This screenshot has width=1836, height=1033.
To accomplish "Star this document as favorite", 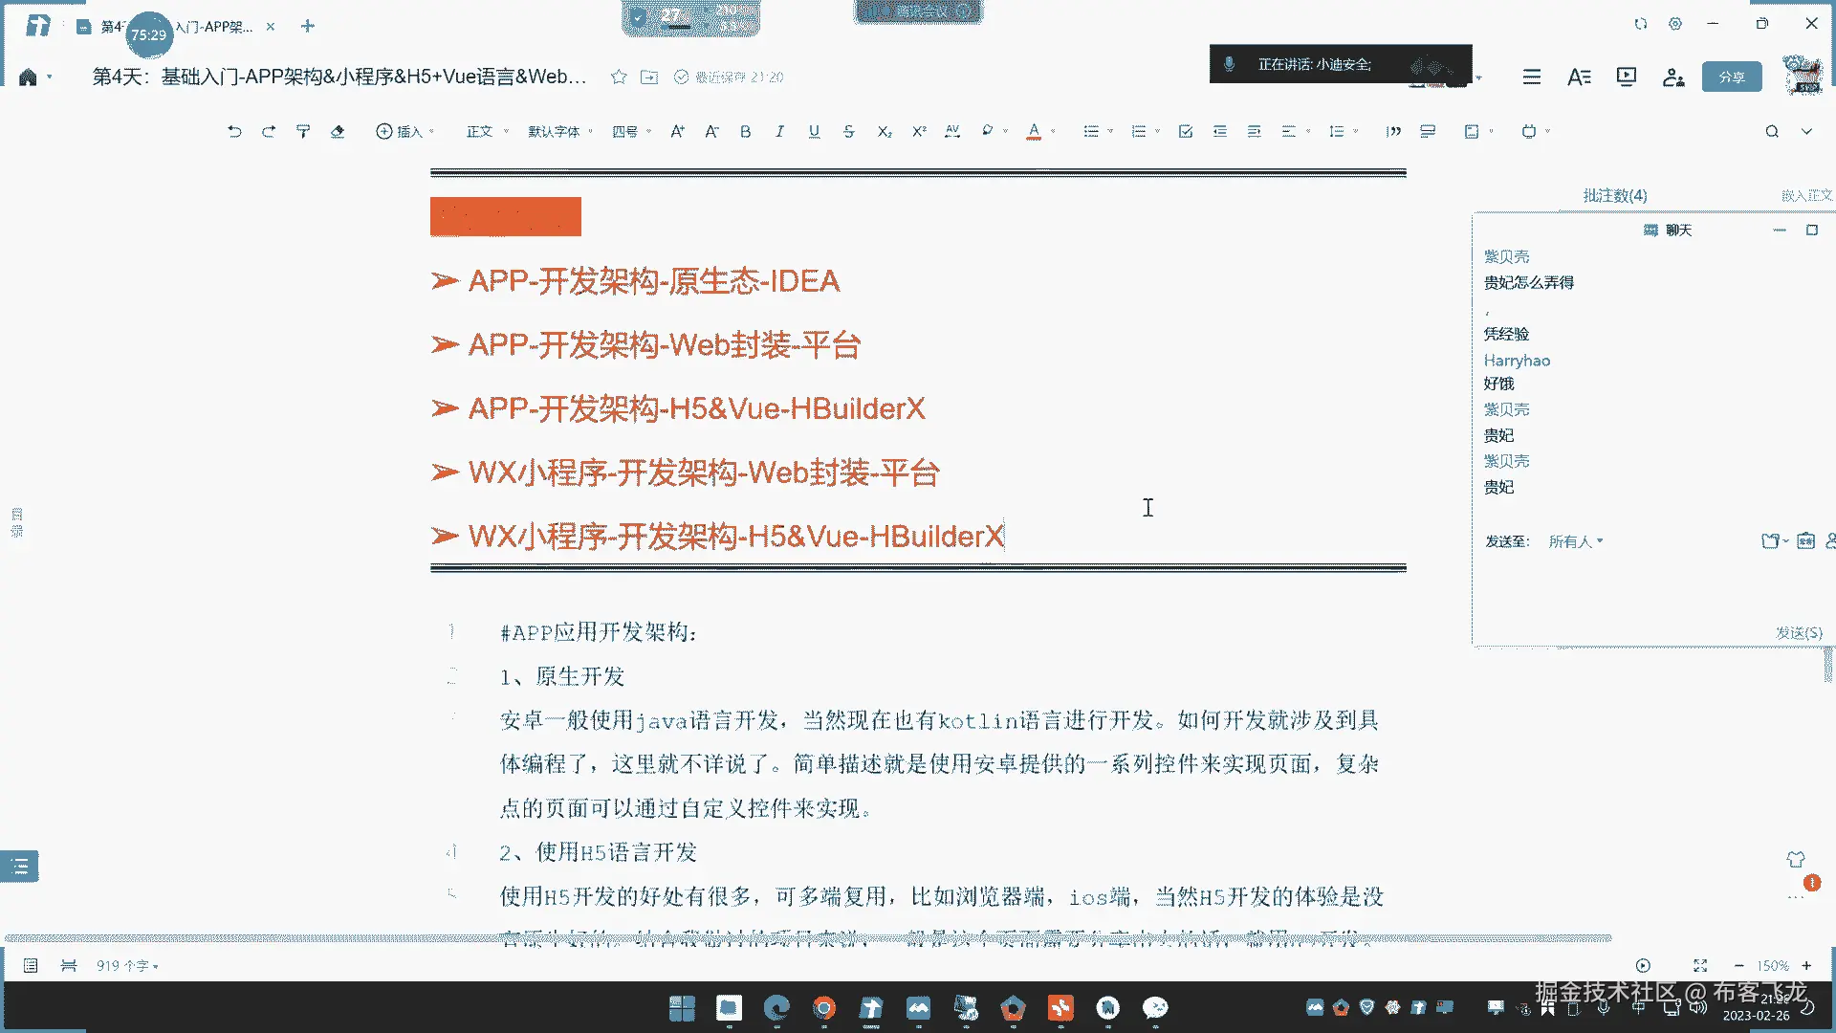I will click(x=619, y=77).
